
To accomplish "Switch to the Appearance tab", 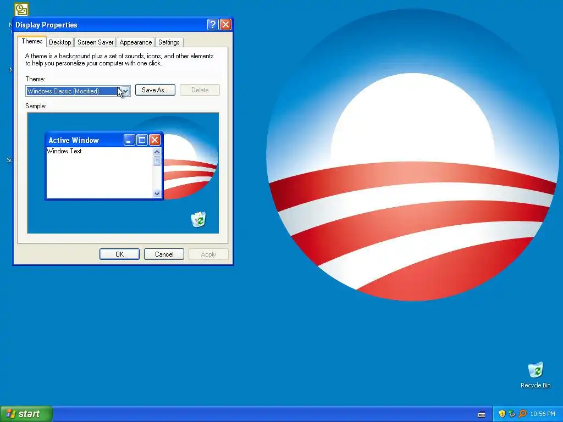I will pos(136,42).
